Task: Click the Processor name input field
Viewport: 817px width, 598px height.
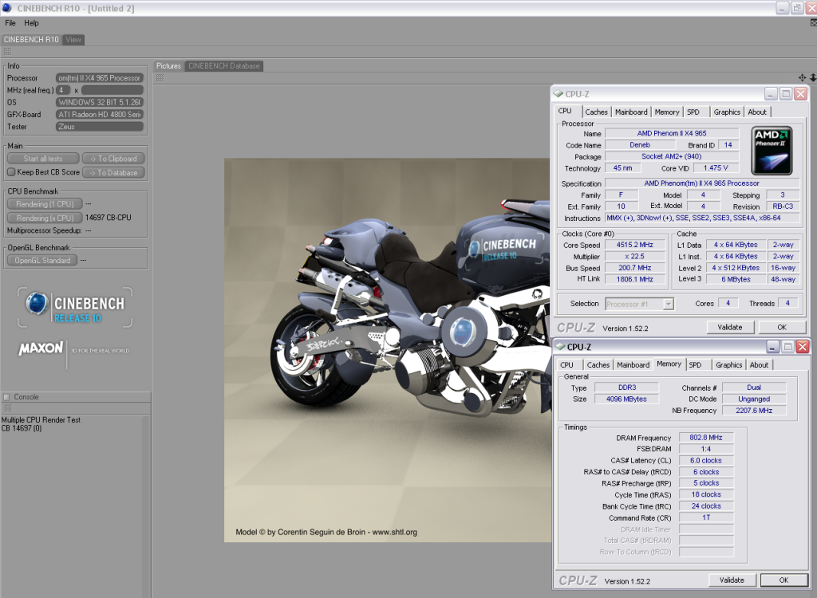Action: coord(100,77)
